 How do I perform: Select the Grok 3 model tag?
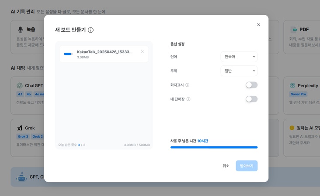[23, 136]
